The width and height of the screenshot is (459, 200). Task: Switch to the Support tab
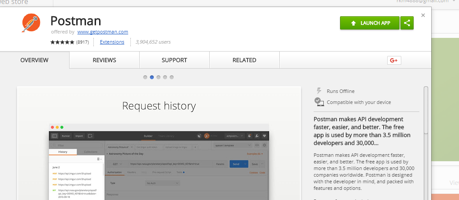tap(174, 60)
